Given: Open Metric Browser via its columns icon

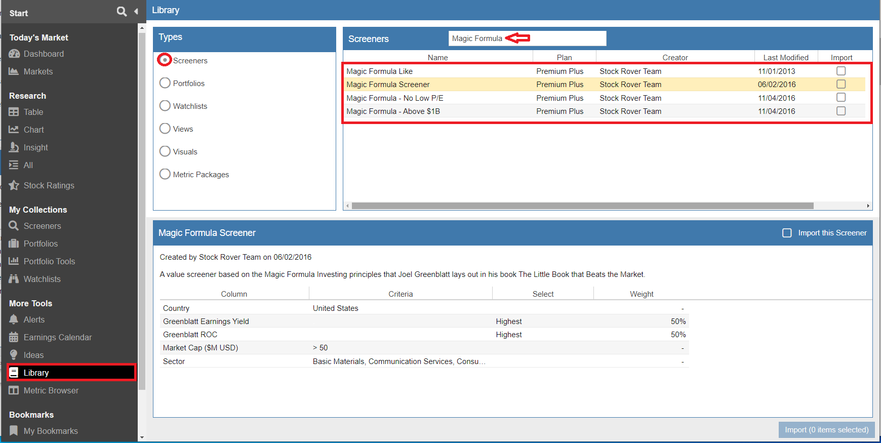Looking at the screenshot, I should click(14, 390).
